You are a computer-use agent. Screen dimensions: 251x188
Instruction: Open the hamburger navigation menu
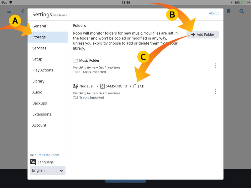9,11
